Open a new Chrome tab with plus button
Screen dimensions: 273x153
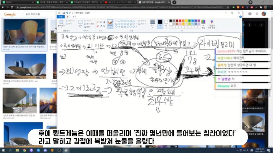point(174,2)
